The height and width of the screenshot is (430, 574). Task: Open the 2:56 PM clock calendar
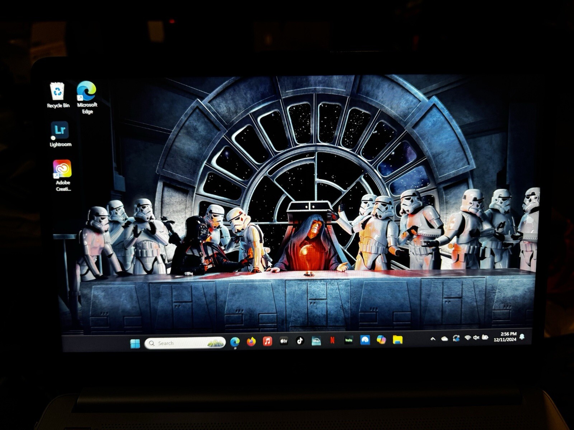(x=505, y=336)
